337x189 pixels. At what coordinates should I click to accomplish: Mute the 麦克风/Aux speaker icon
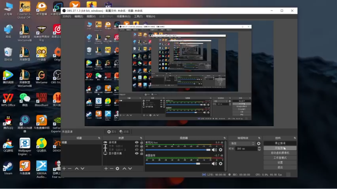[x=214, y=150]
